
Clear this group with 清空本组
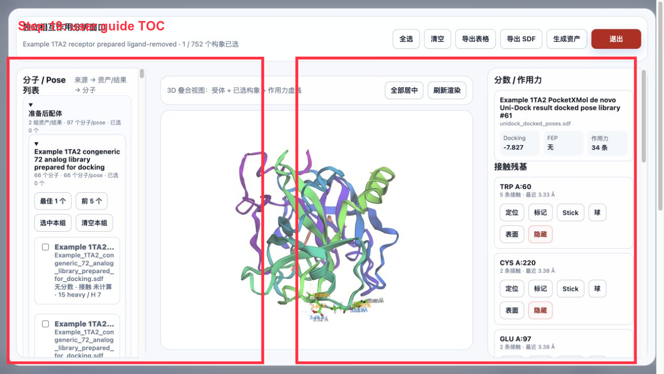tap(94, 223)
